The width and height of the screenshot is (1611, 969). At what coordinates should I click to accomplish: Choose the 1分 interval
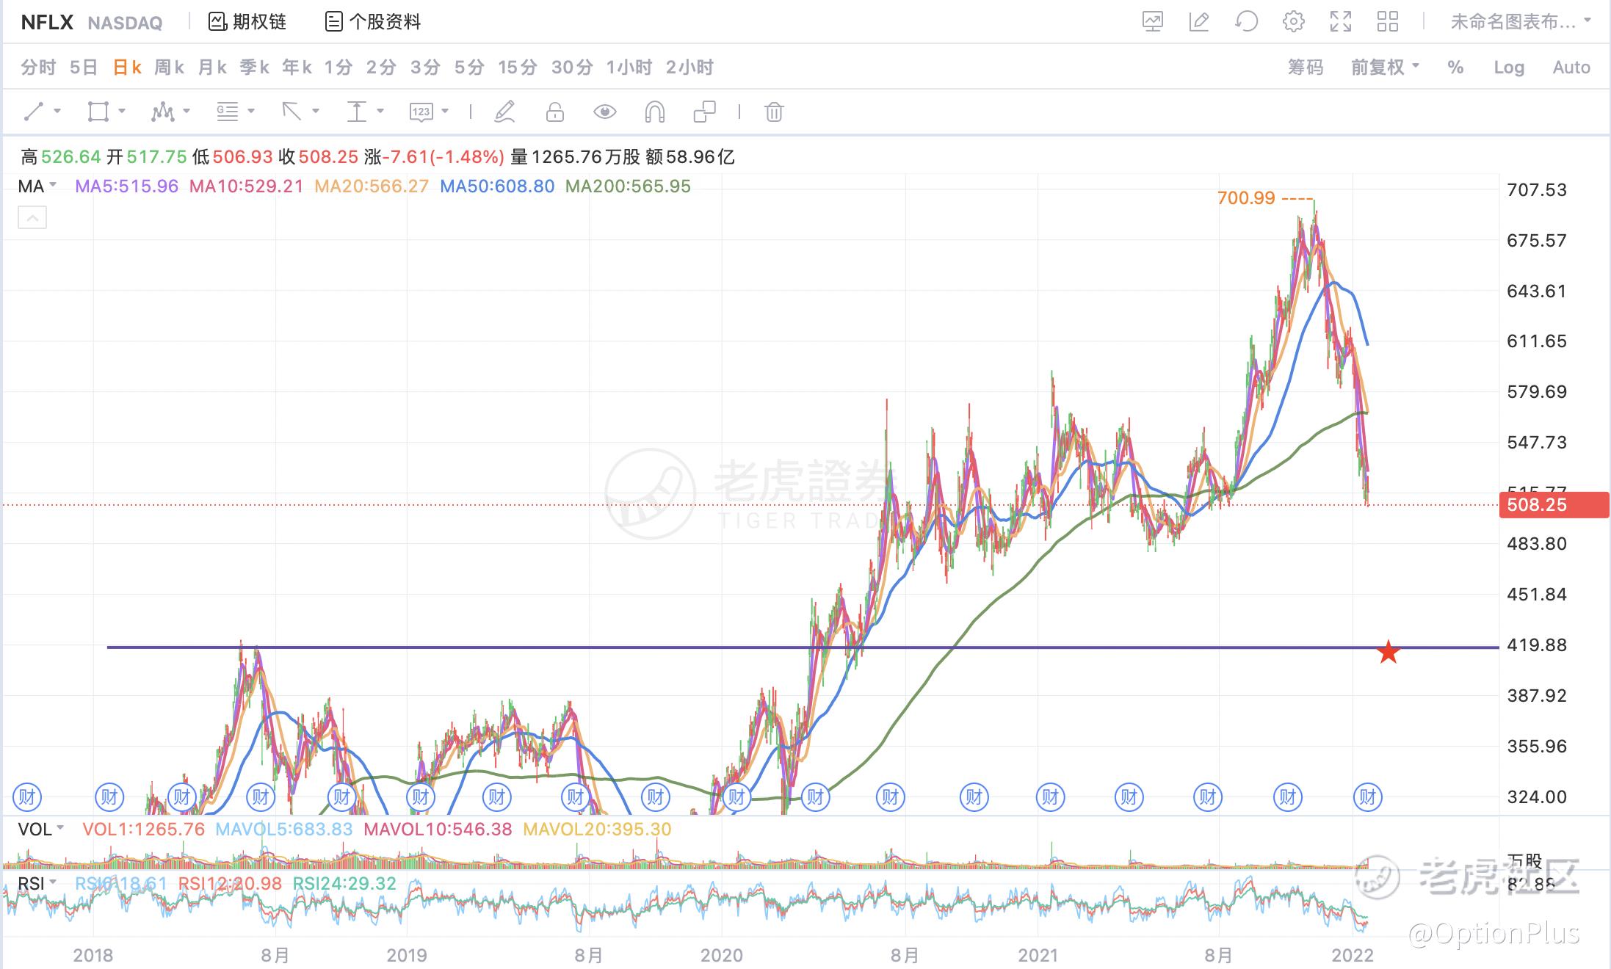pos(339,68)
